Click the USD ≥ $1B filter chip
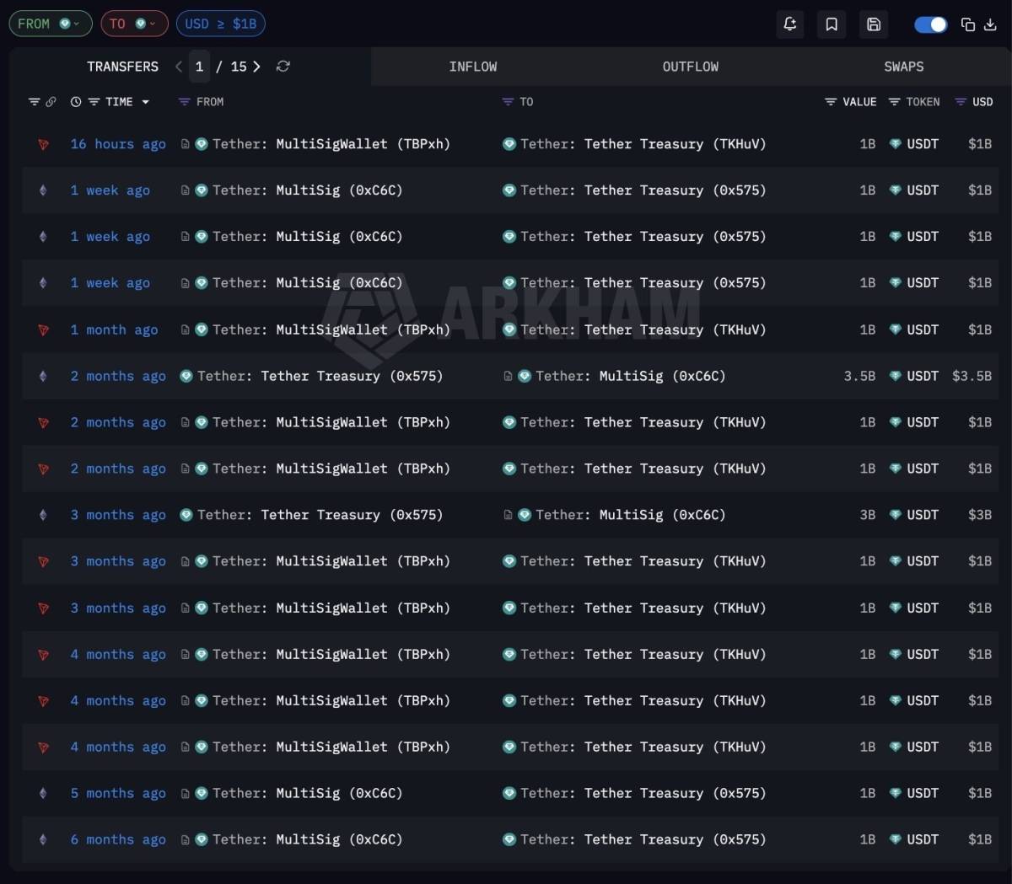The image size is (1012, 884). (221, 24)
